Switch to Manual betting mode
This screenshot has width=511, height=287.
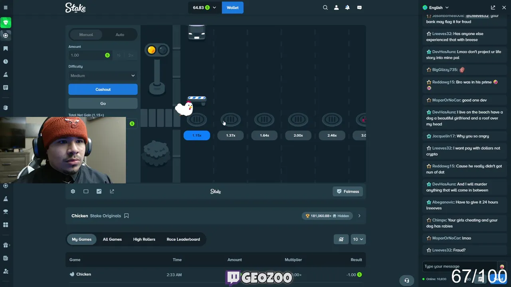(86, 35)
